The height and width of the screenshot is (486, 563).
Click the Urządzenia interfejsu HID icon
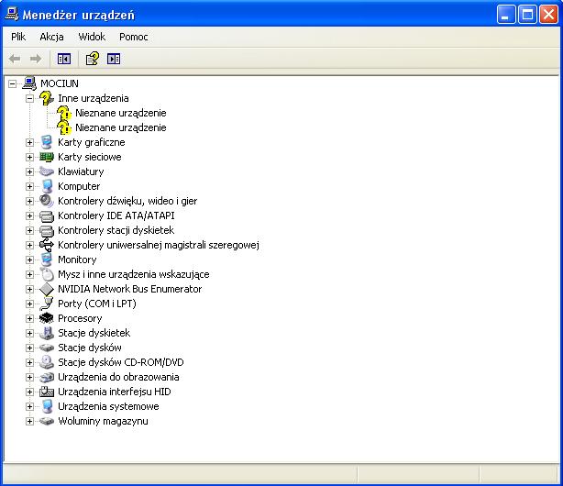[47, 392]
